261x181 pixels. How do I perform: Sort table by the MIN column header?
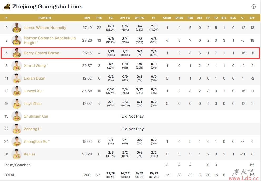point(87,18)
